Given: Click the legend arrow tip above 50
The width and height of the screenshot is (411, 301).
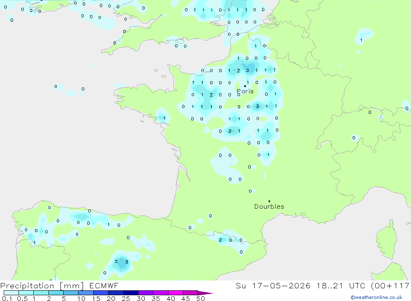Looking at the screenshot, I should point(206,293).
